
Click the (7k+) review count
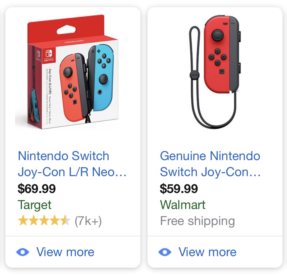(88, 221)
